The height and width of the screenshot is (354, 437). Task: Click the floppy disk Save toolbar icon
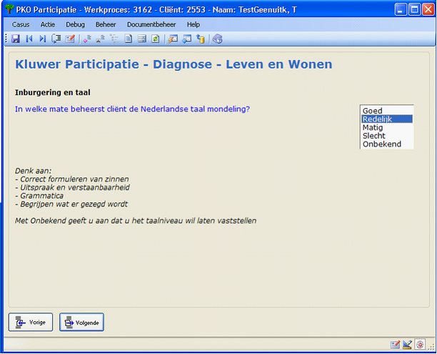[16, 39]
